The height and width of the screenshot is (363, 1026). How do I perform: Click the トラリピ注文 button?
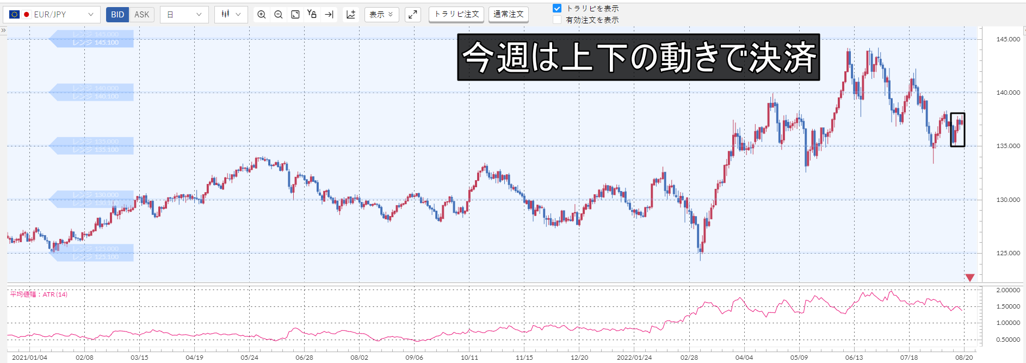point(456,14)
